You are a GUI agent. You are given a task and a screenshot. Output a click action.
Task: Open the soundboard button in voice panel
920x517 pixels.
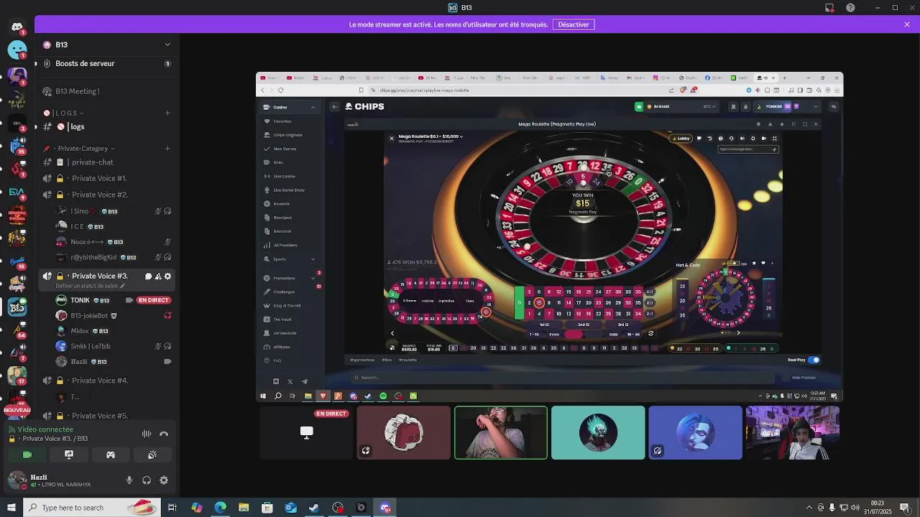[x=152, y=455]
